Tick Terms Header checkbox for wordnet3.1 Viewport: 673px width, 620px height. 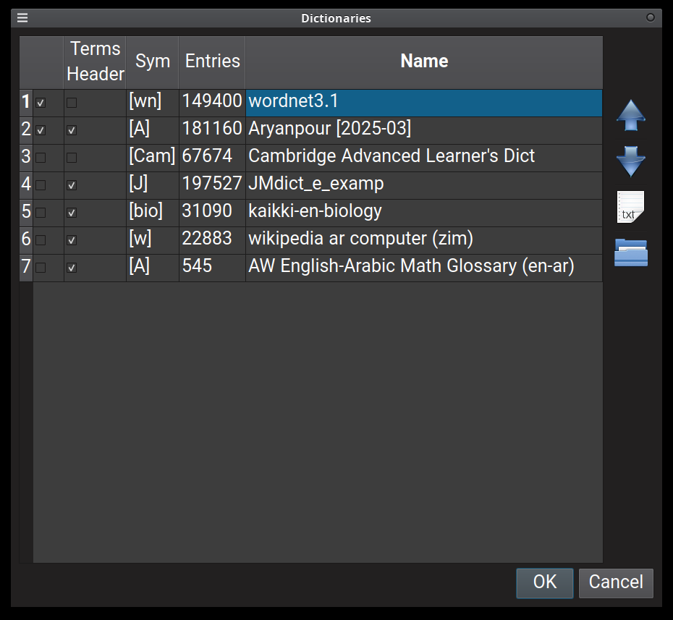pyautogui.click(x=72, y=103)
